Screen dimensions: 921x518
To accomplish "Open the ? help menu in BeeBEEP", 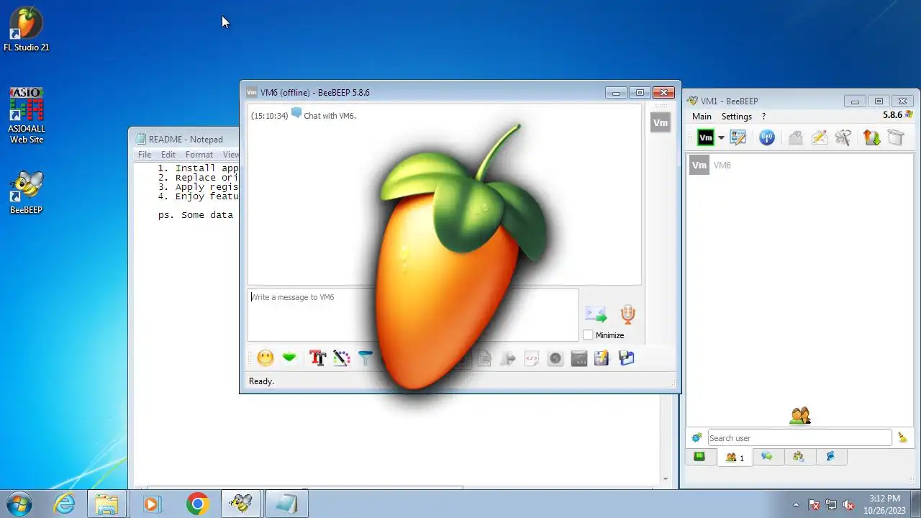I will point(763,117).
